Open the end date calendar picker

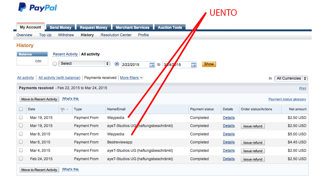click(x=193, y=65)
